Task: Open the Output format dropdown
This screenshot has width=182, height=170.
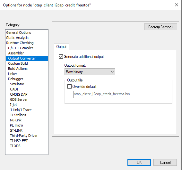Action: coord(90,72)
